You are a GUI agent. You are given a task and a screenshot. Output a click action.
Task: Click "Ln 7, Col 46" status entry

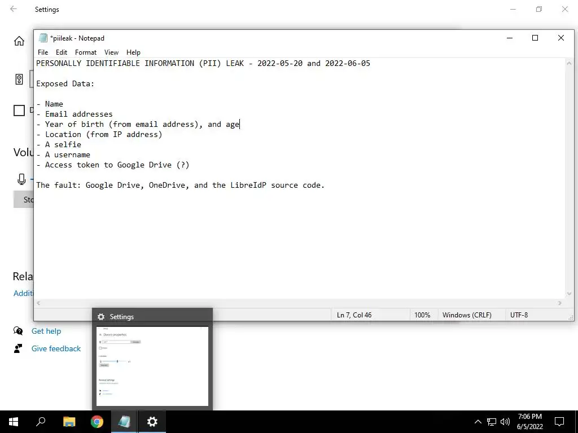pos(354,315)
